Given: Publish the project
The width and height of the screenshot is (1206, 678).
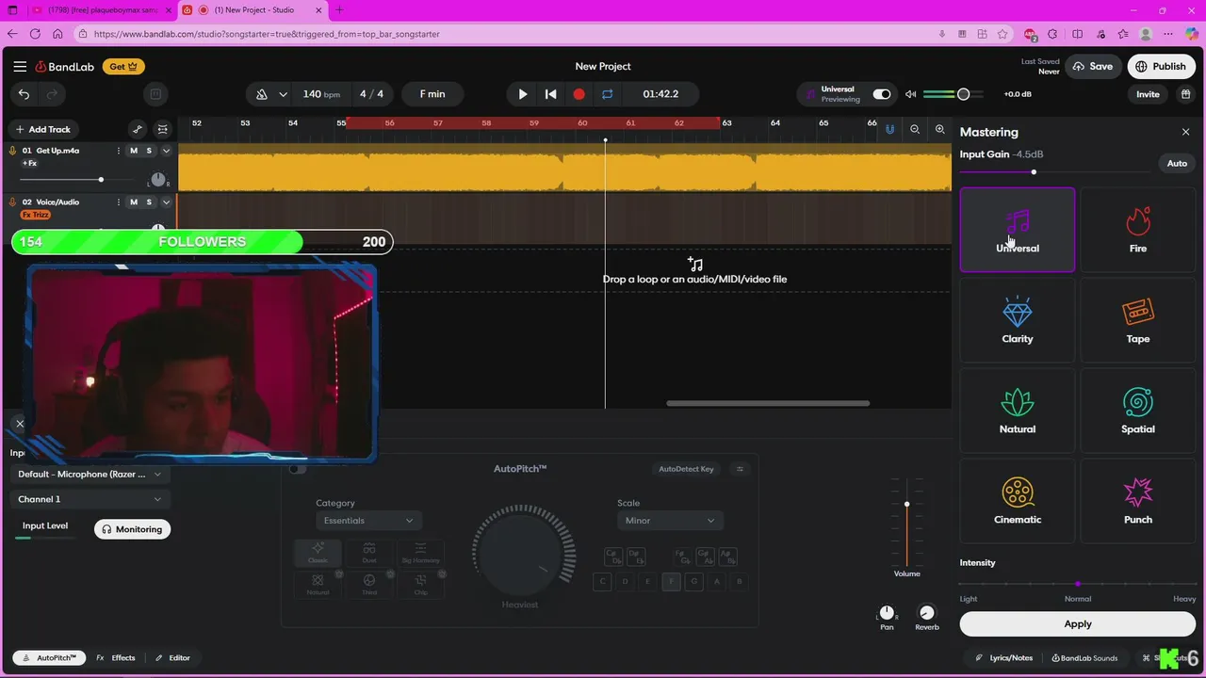Looking at the screenshot, I should point(1161,67).
